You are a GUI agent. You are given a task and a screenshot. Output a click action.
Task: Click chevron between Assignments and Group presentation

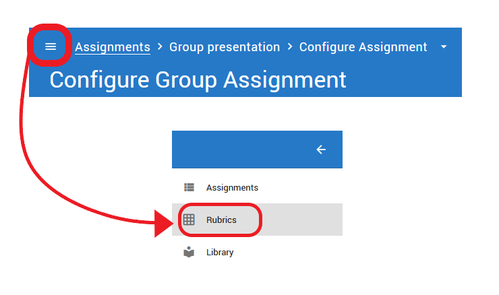[x=160, y=47]
